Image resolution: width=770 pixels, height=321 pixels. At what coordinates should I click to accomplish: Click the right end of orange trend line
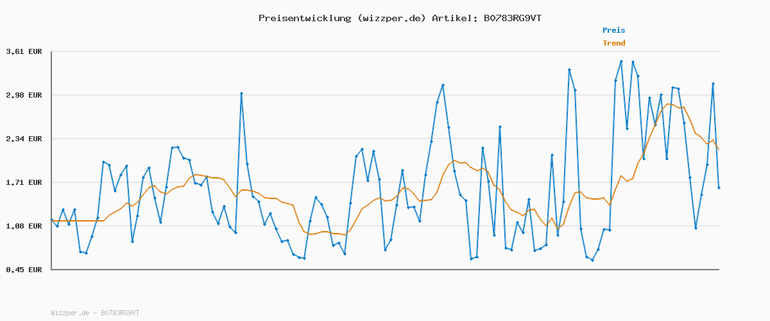(719, 150)
